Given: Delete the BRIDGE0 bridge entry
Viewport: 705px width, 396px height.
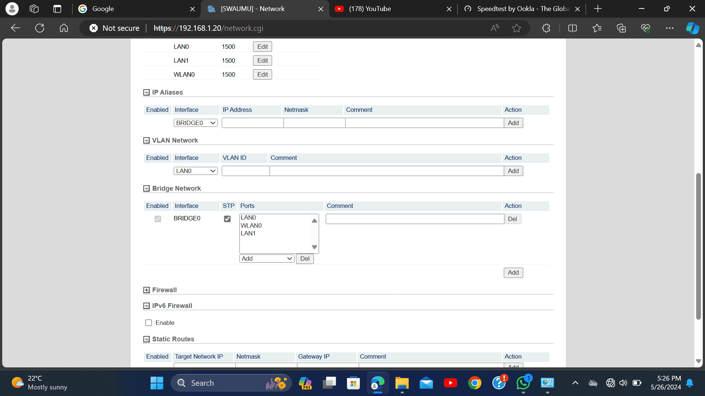Looking at the screenshot, I should pyautogui.click(x=513, y=219).
